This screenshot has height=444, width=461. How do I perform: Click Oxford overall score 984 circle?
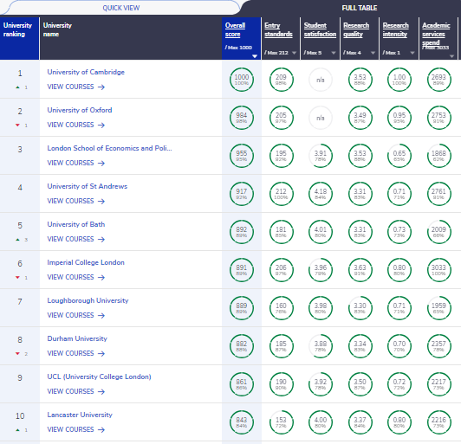[x=242, y=118]
